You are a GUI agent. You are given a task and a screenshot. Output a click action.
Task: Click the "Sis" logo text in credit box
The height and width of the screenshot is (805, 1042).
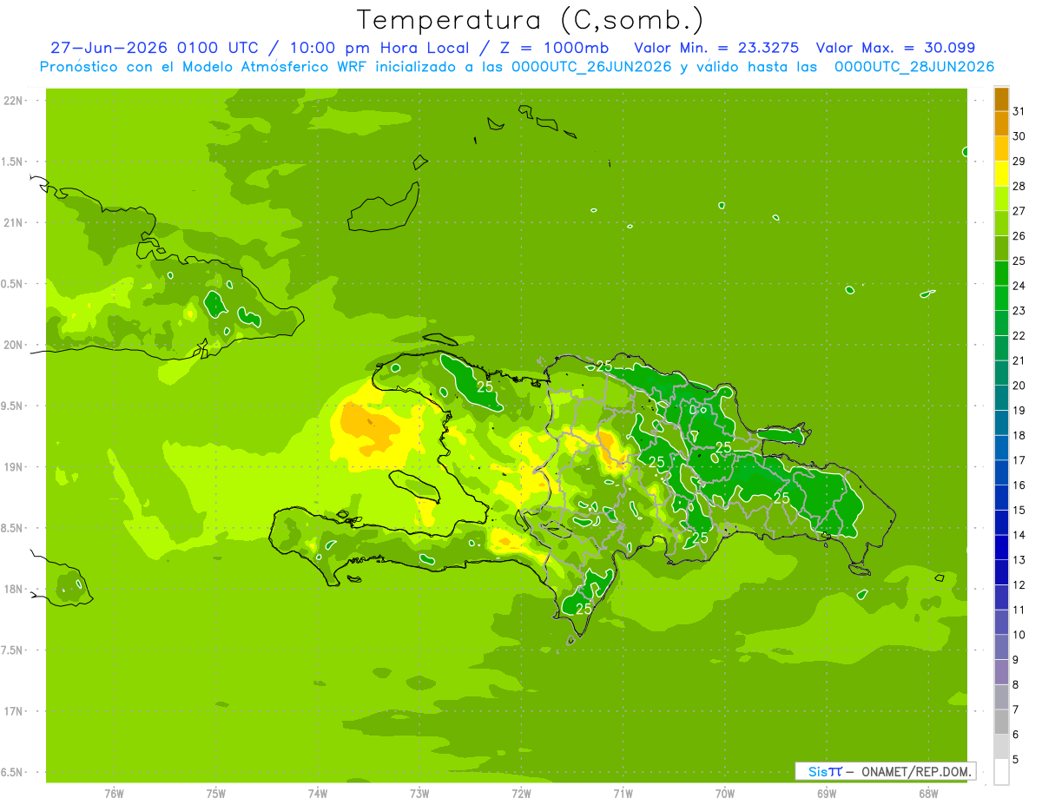(817, 771)
